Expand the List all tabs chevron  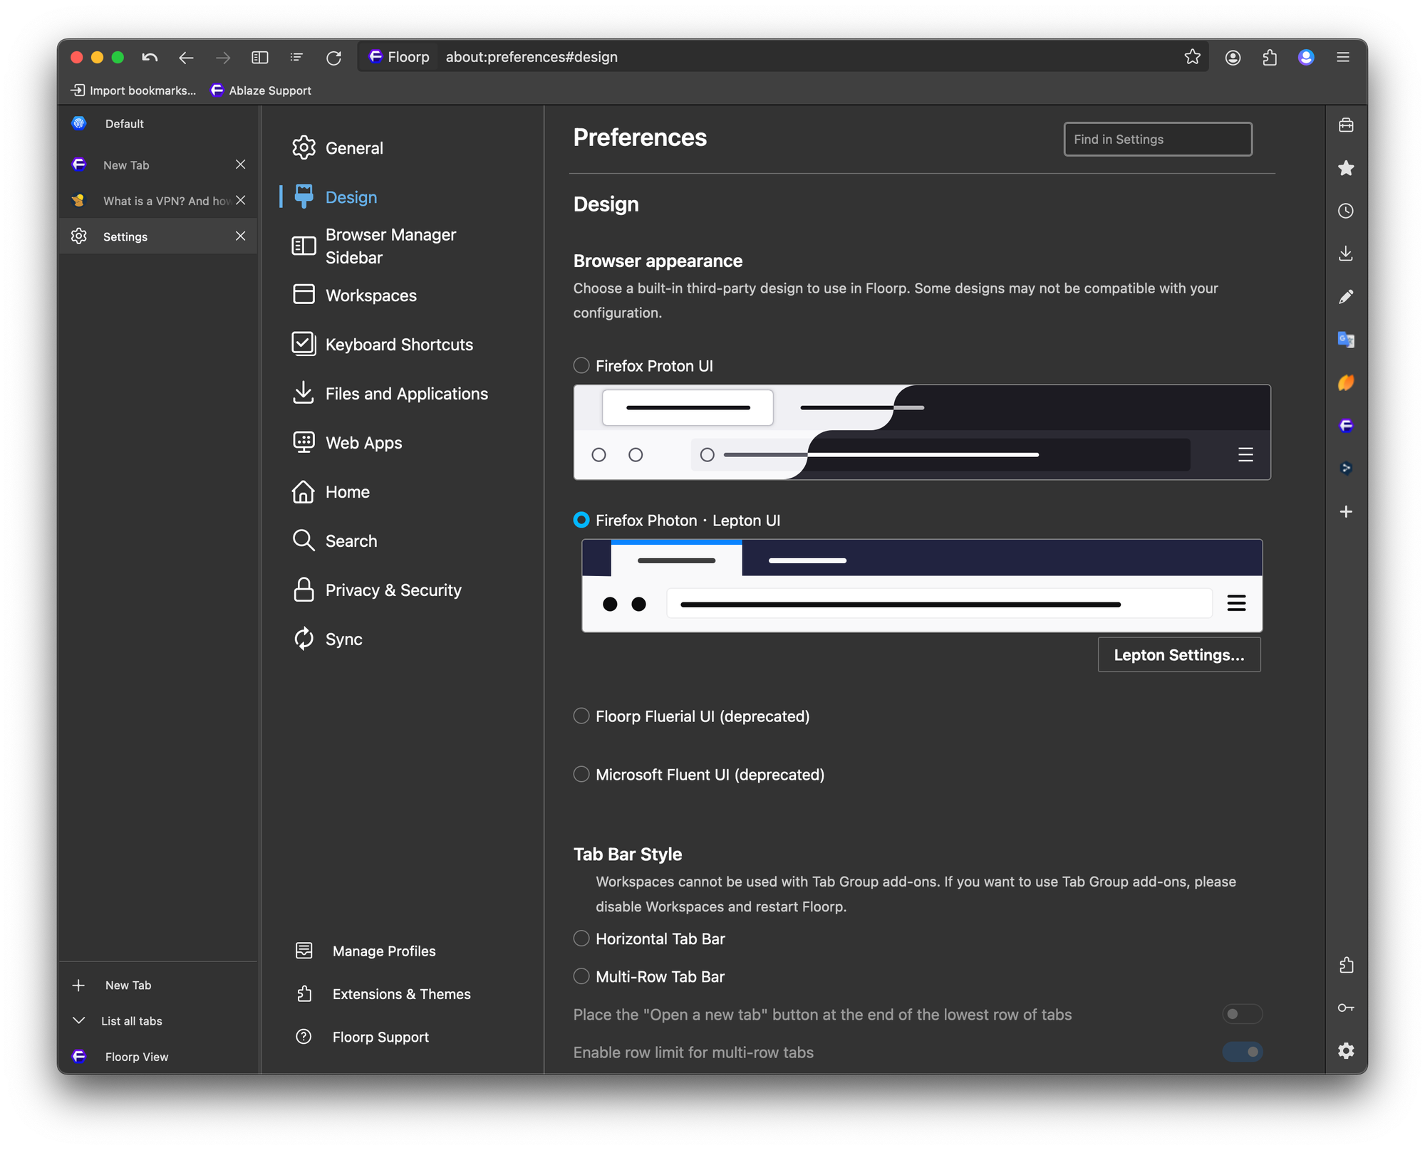(79, 1020)
